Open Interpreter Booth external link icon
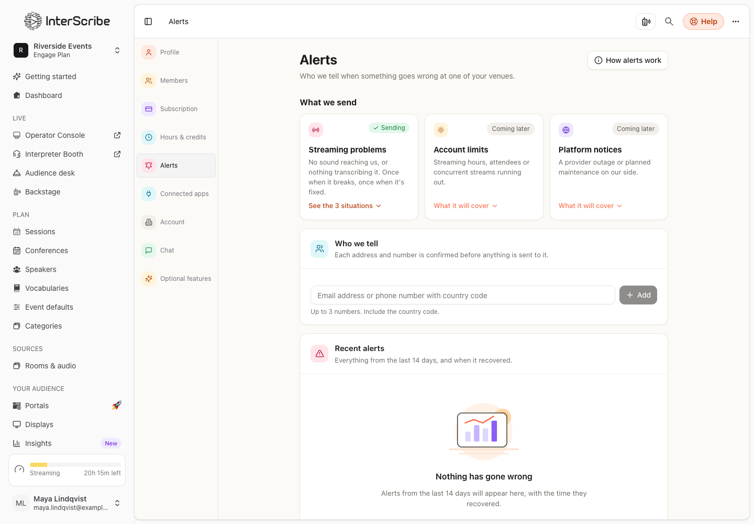This screenshot has height=524, width=754. (x=117, y=154)
